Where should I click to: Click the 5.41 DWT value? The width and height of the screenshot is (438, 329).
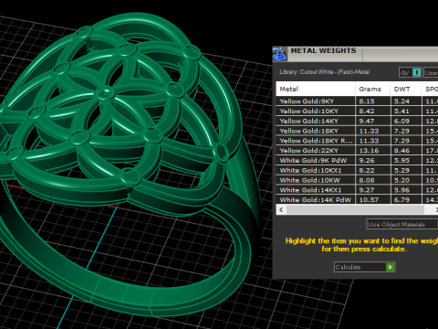pos(401,111)
